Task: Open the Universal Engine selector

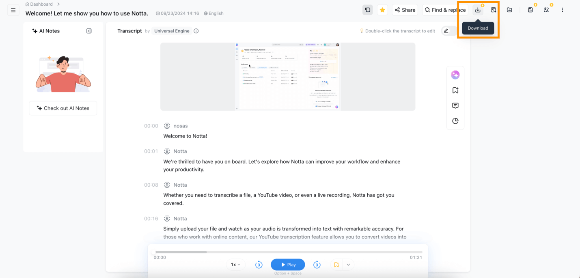Action: click(172, 31)
